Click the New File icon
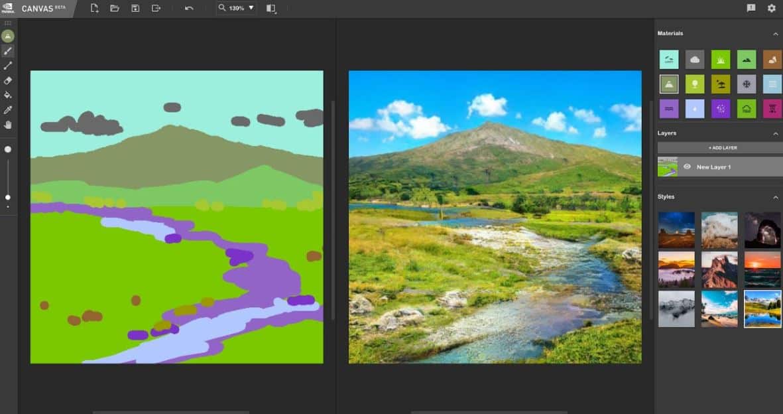 point(95,8)
